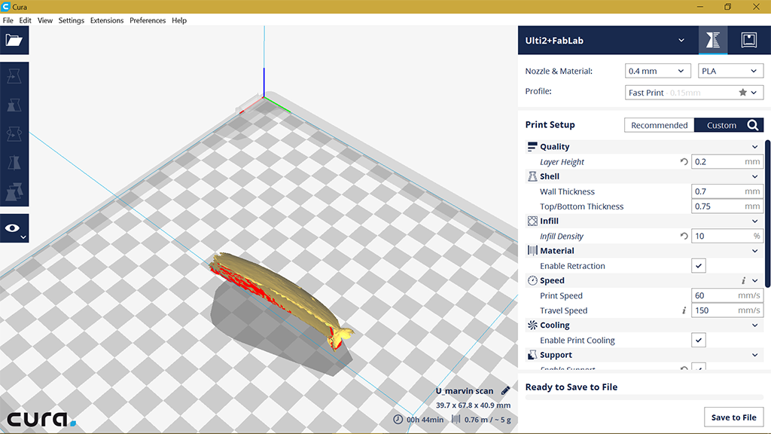Click the Travel Speed input field
771x434 pixels.
tap(727, 310)
